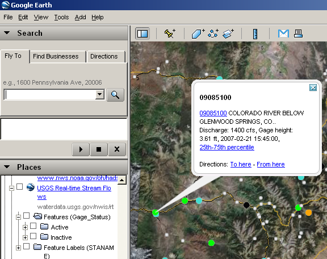Click the black gauge marker on the map
This screenshot has height=259, width=327.
(246, 205)
